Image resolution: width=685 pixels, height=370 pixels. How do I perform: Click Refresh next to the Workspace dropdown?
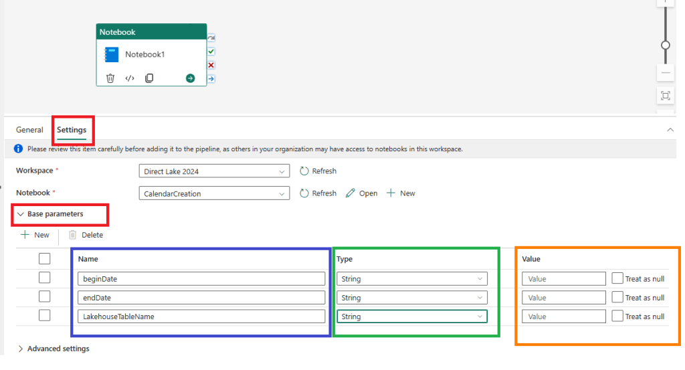click(x=318, y=171)
